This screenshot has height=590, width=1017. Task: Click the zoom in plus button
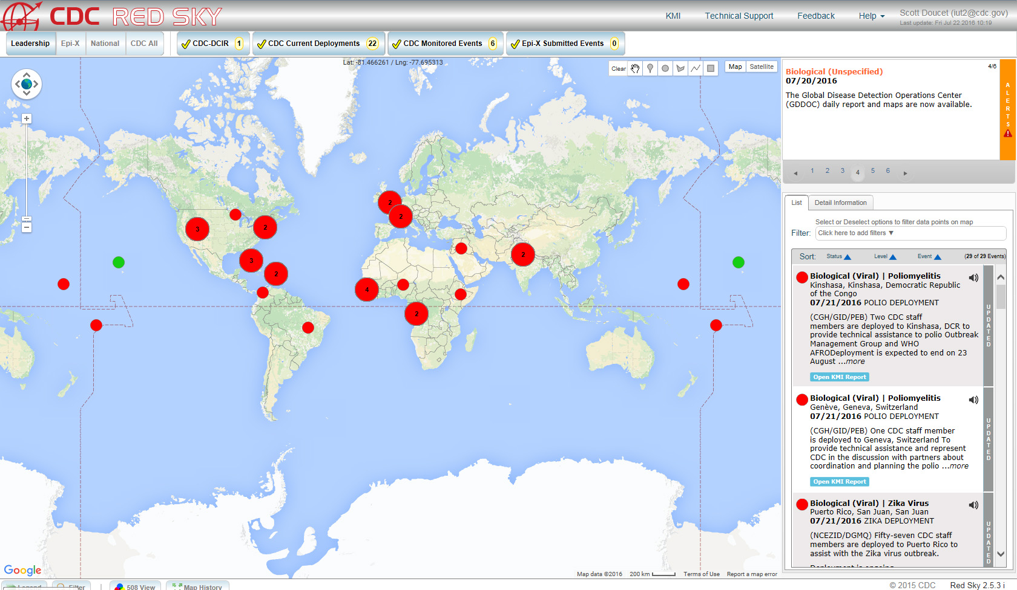pyautogui.click(x=27, y=118)
